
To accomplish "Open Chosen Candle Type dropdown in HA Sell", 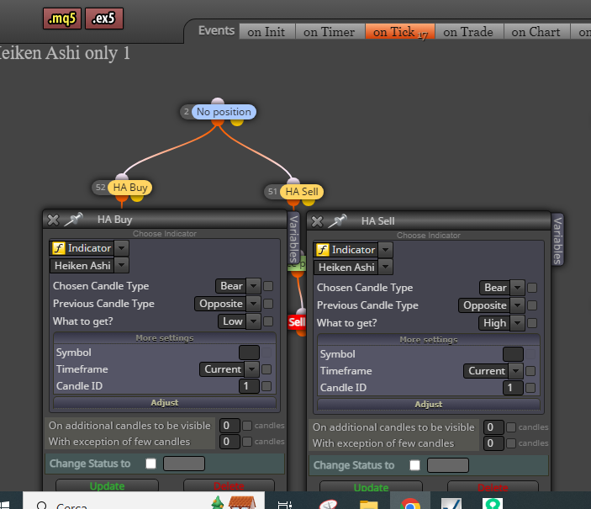I will [x=517, y=288].
